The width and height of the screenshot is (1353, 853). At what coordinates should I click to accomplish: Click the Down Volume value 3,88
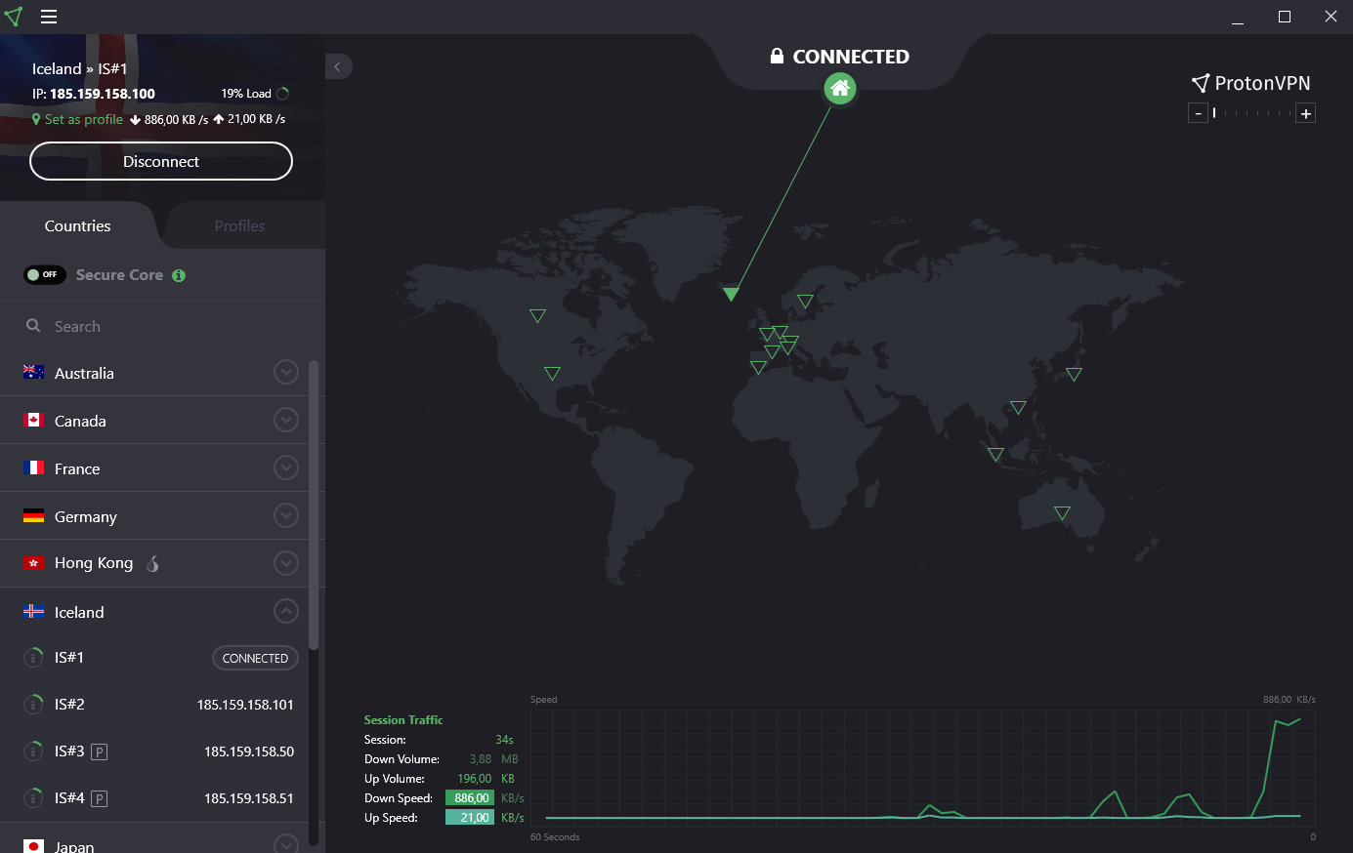(481, 758)
